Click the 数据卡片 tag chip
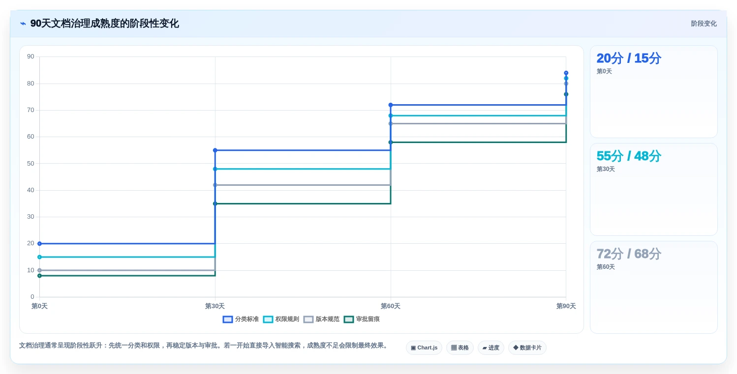Image resolution: width=737 pixels, height=374 pixels. [x=527, y=348]
